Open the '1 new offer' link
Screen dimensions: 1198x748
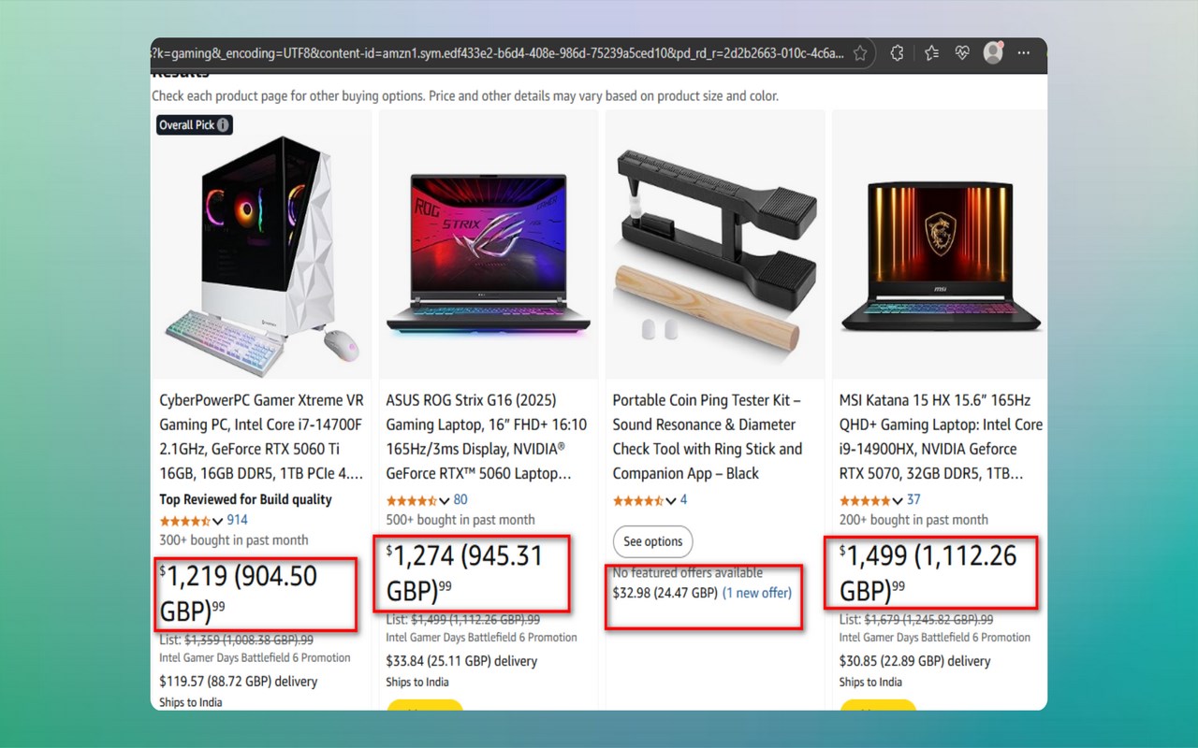(x=757, y=593)
